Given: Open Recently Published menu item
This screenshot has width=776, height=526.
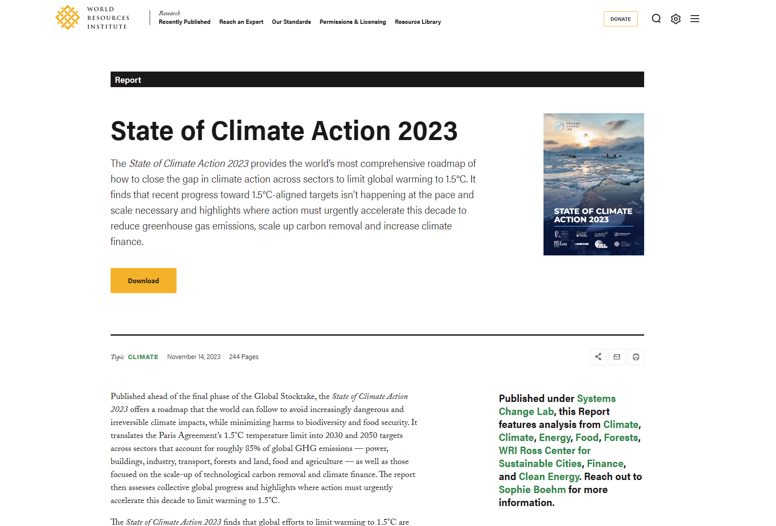Looking at the screenshot, I should [184, 22].
